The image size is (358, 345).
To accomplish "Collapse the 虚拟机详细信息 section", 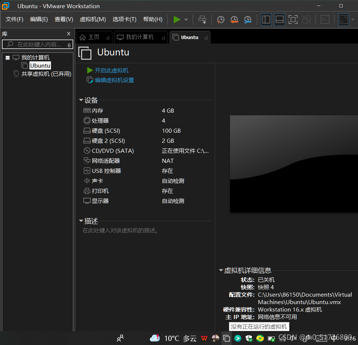I will [x=221, y=270].
